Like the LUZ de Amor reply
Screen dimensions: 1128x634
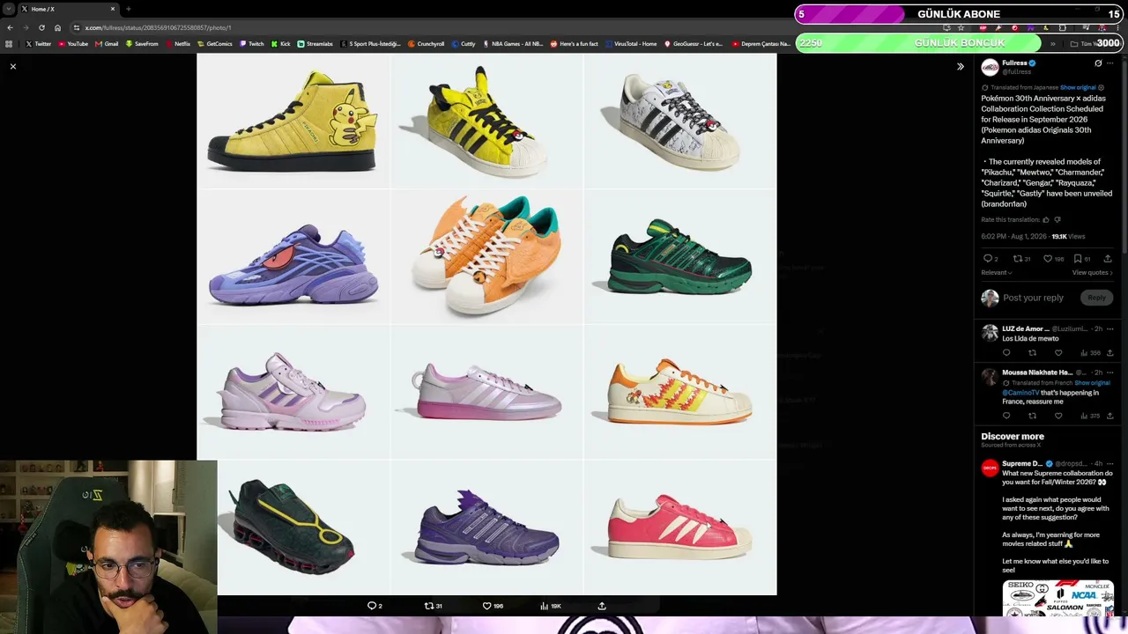pos(1058,353)
